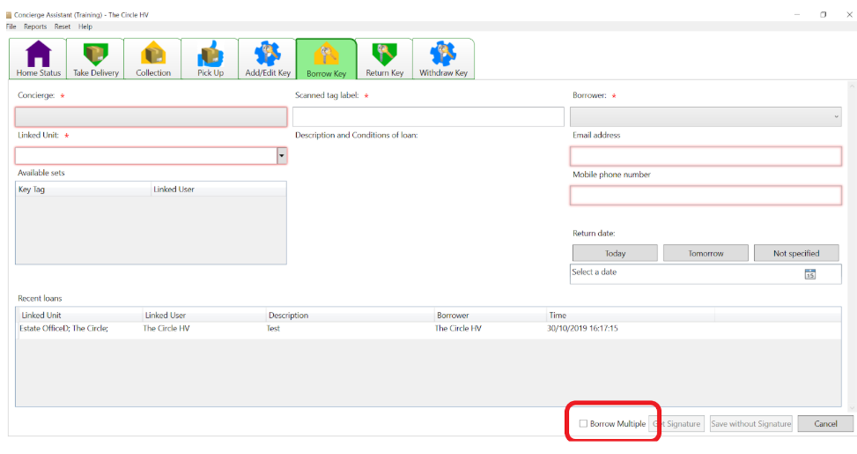Open the Help menu
This screenshot has height=454, width=857.
click(85, 26)
